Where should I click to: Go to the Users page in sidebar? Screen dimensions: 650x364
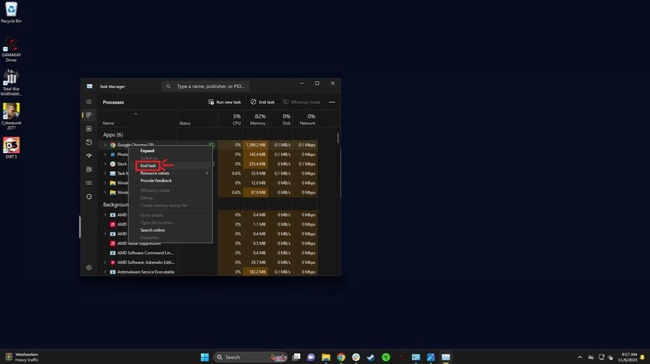pyautogui.click(x=89, y=169)
